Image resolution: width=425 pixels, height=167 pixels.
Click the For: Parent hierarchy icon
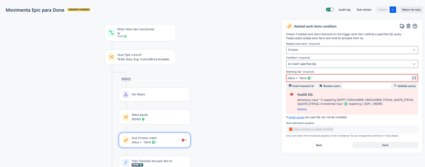coord(126,95)
